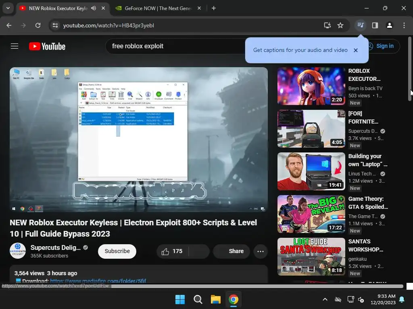Click '365K subscribers' text
This screenshot has width=413, height=309.
pyautogui.click(x=49, y=256)
